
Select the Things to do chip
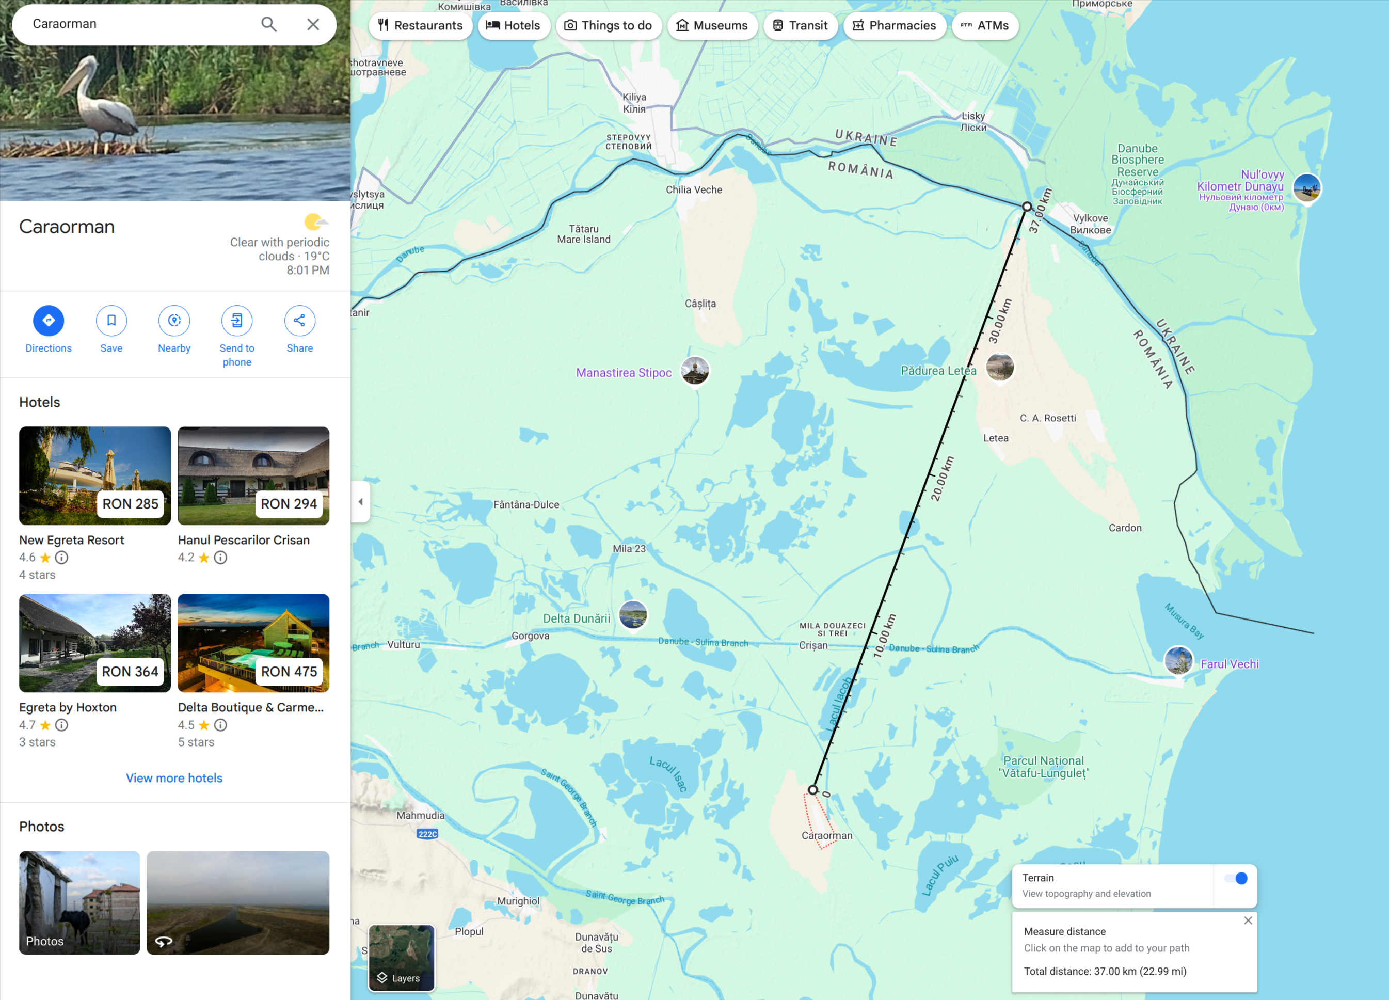pos(608,26)
